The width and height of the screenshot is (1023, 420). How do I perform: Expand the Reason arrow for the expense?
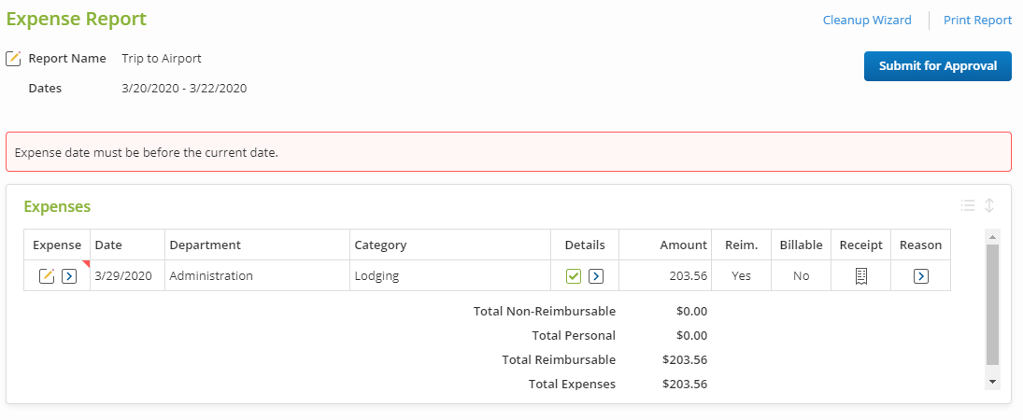tap(920, 276)
